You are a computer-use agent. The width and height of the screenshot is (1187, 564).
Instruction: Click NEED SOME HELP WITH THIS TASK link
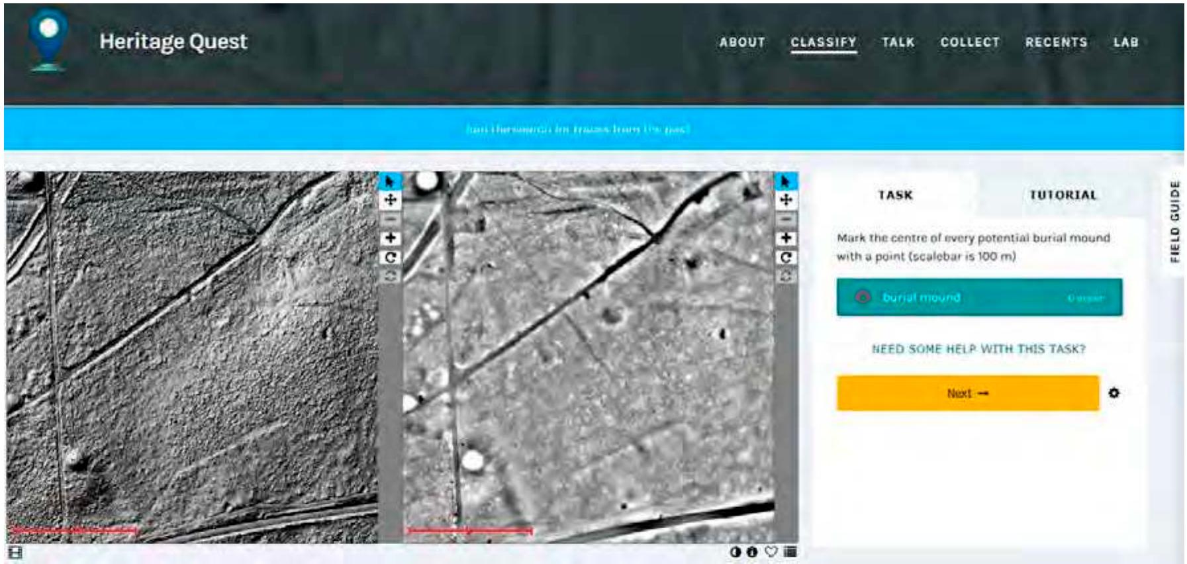click(x=978, y=349)
